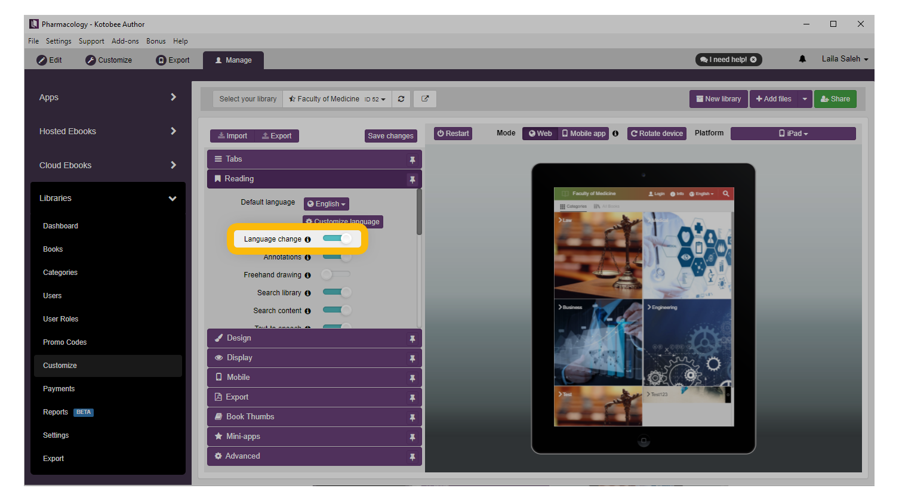Switch to the Edit tab
This screenshot has height=501, width=899.
click(x=50, y=60)
